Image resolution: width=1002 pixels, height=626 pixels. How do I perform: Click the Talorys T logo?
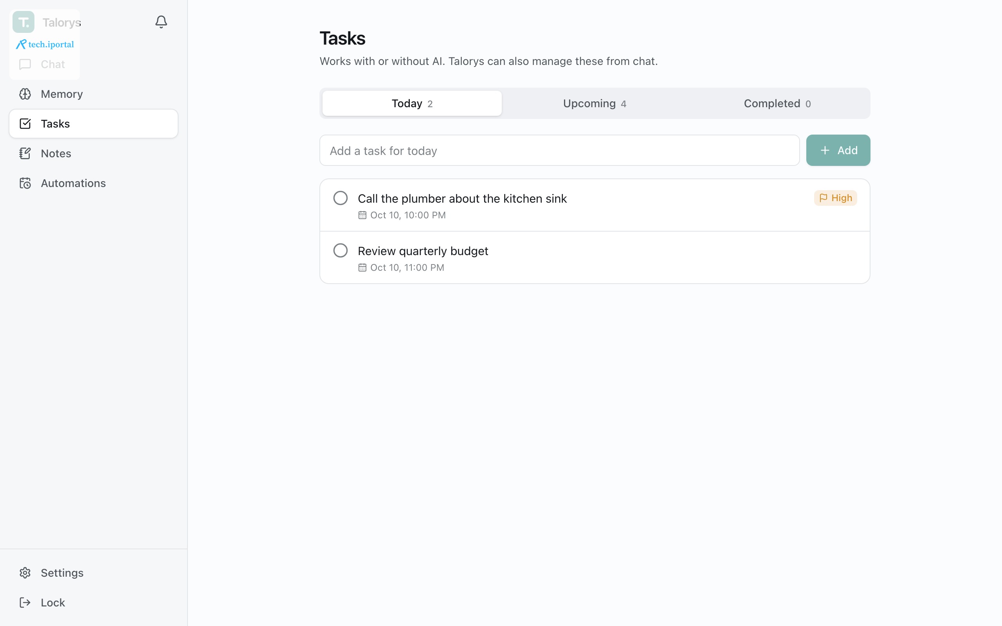[23, 22]
